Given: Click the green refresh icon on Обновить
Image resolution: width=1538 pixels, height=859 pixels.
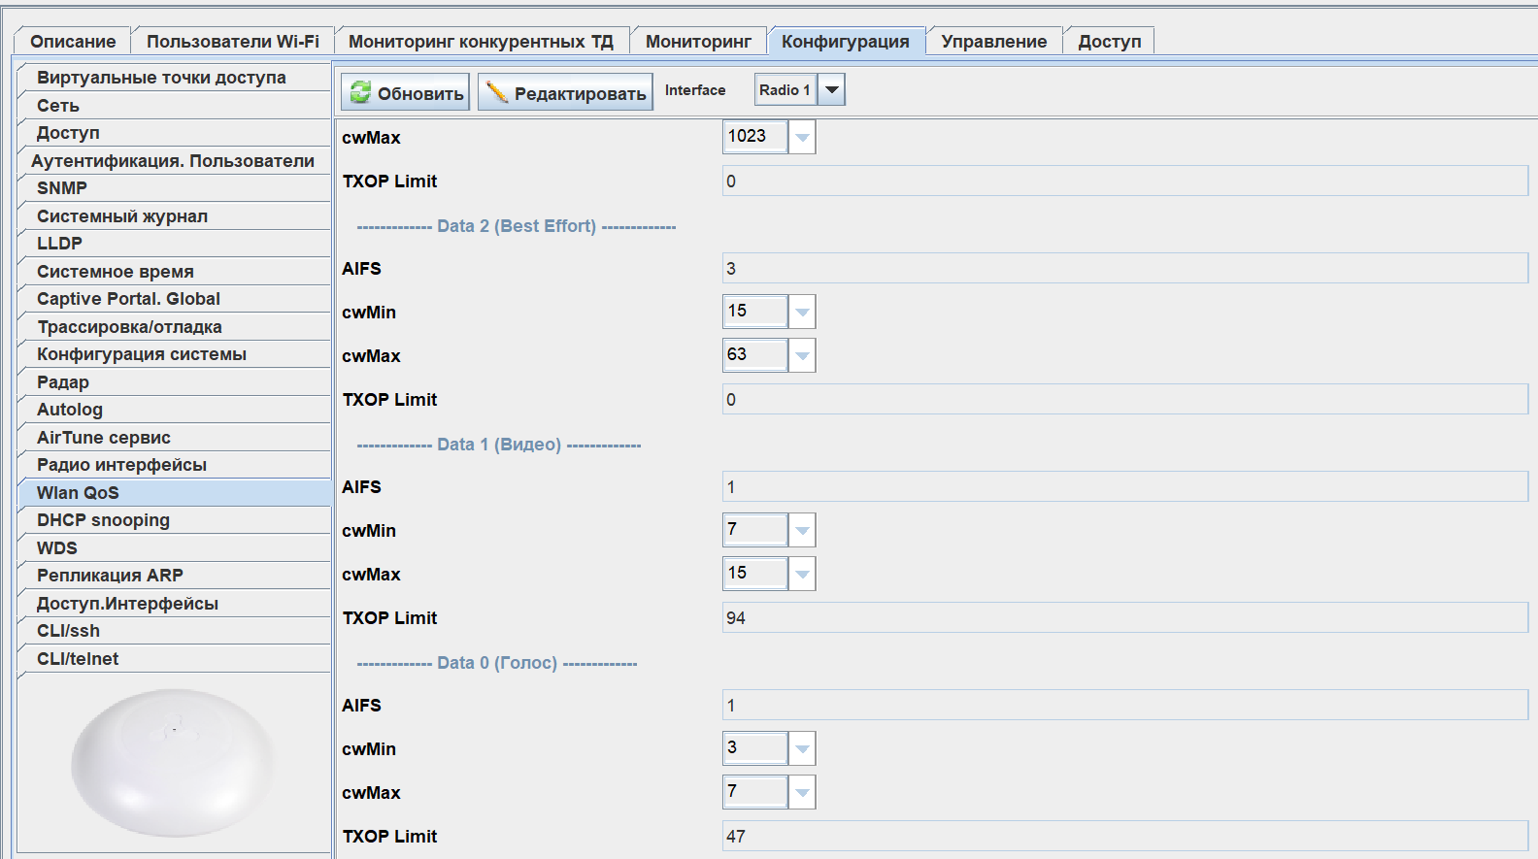Looking at the screenshot, I should coord(360,92).
